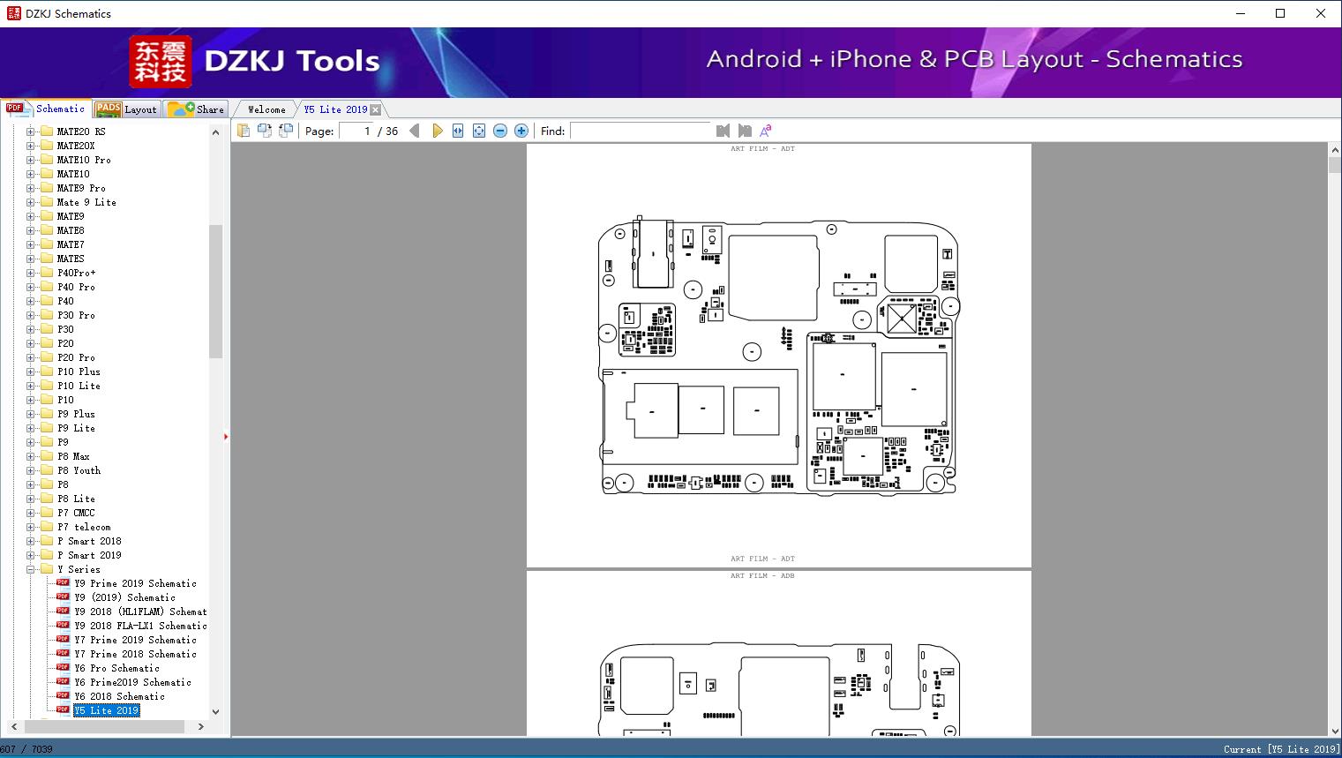The width and height of the screenshot is (1342, 758).
Task: Select Y5 Lite 2019 in the tree
Action: coord(107,710)
